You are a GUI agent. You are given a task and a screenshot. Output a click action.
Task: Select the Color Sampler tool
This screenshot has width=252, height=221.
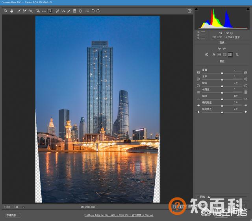pyautogui.click(x=24, y=11)
